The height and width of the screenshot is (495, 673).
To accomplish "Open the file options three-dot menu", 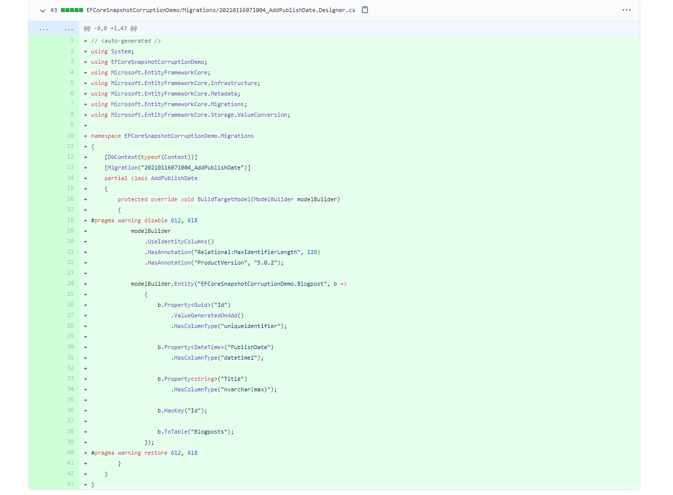I will point(626,10).
